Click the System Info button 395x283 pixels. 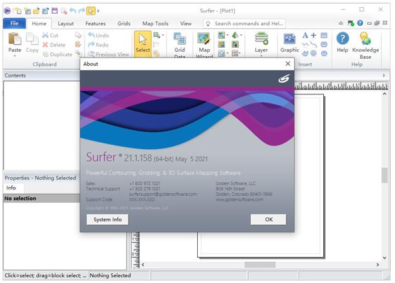[x=107, y=219]
